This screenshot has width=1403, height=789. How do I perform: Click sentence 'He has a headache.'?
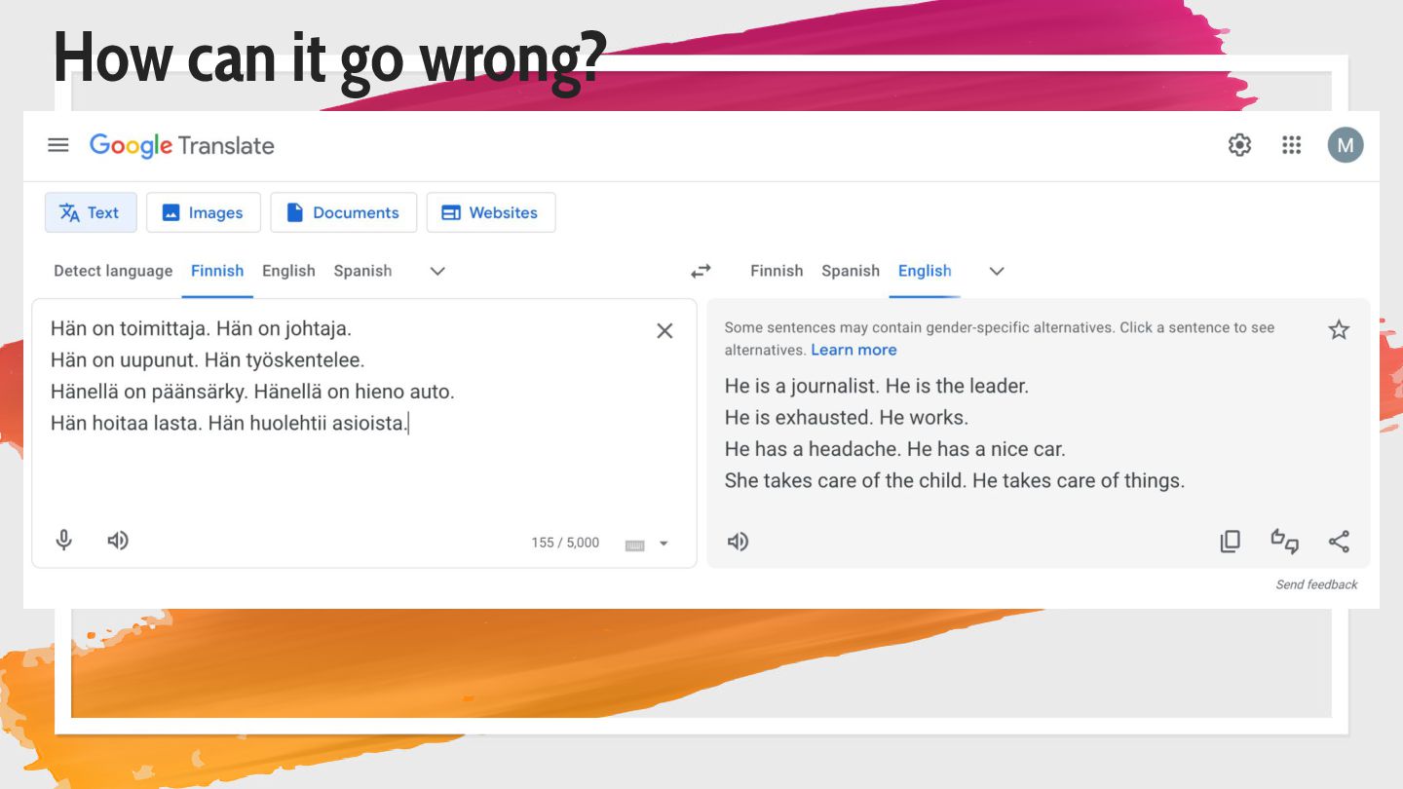click(x=813, y=449)
